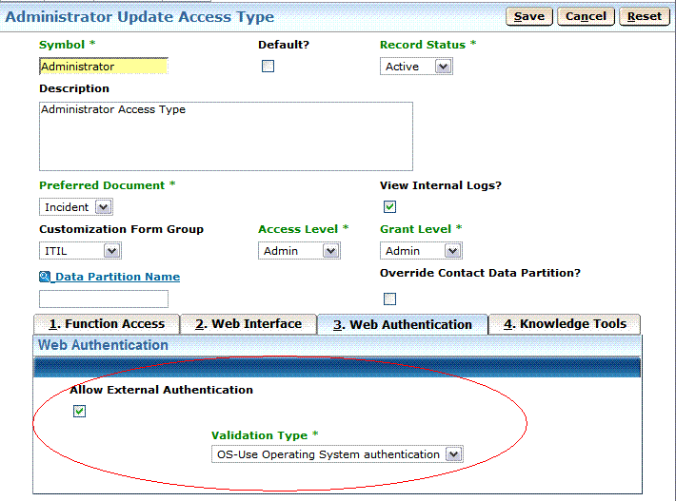The image size is (676, 501).
Task: Expand the Validation Type dropdown
Action: click(337, 454)
